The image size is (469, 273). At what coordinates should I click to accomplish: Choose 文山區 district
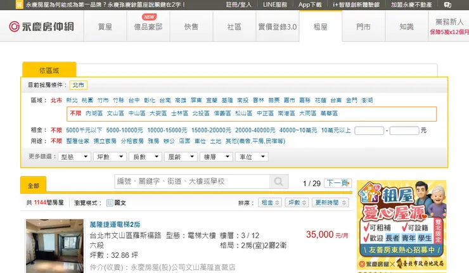point(115,113)
